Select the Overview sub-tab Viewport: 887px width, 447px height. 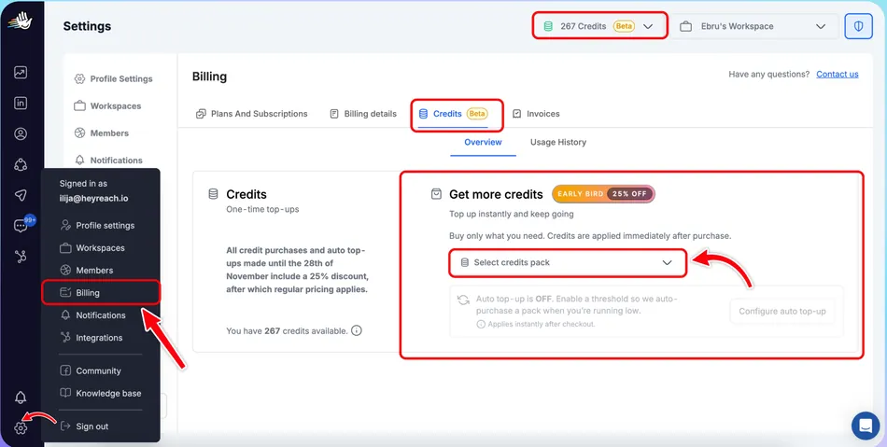pyautogui.click(x=483, y=142)
